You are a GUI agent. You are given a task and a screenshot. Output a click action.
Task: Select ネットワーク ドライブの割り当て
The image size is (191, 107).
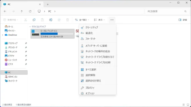pos(97,57)
